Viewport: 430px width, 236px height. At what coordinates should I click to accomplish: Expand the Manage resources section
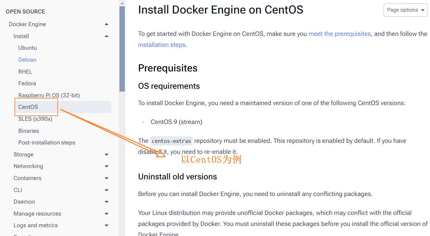[x=106, y=213]
